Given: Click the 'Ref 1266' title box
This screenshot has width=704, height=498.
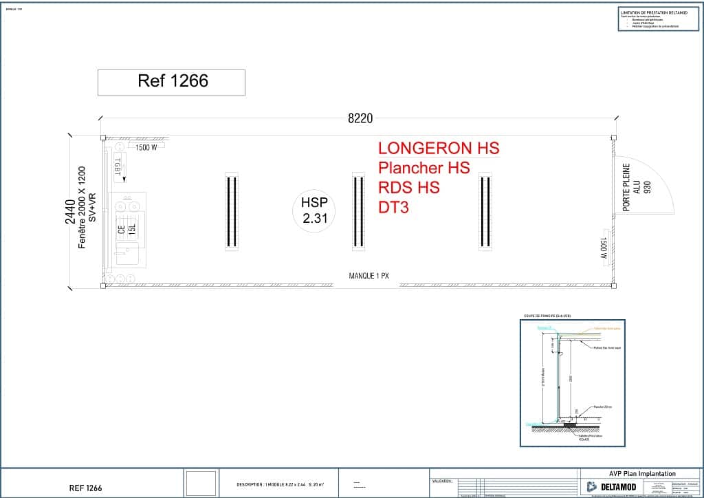Looking at the screenshot, I should coord(171,82).
